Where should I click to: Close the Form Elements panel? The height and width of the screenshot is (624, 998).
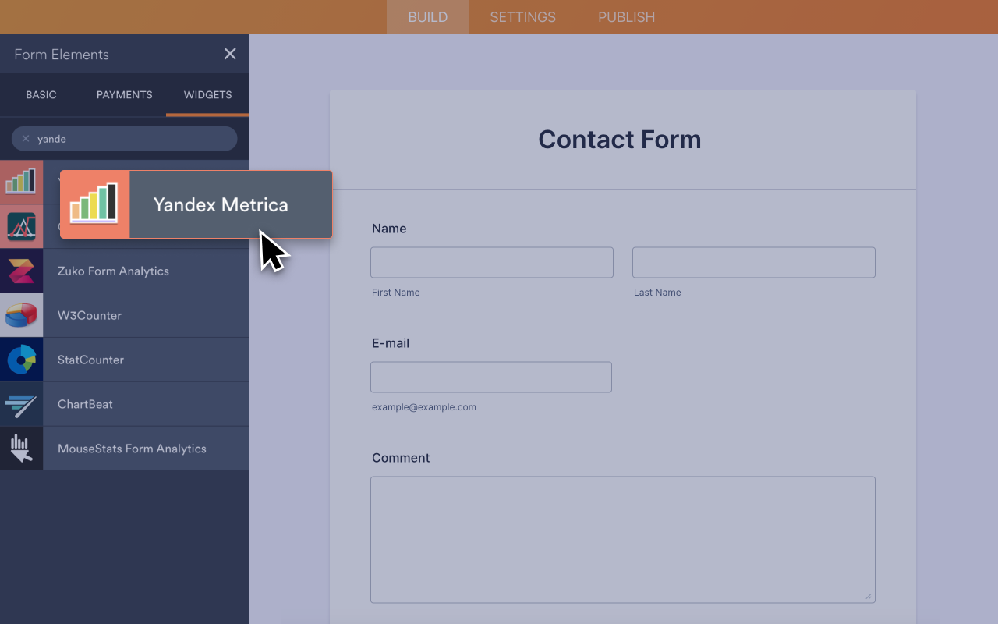click(230, 54)
